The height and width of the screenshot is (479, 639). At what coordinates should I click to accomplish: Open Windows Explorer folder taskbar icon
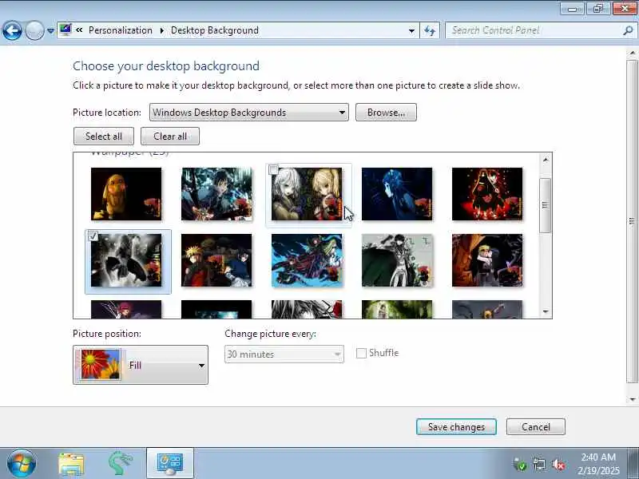point(72,464)
